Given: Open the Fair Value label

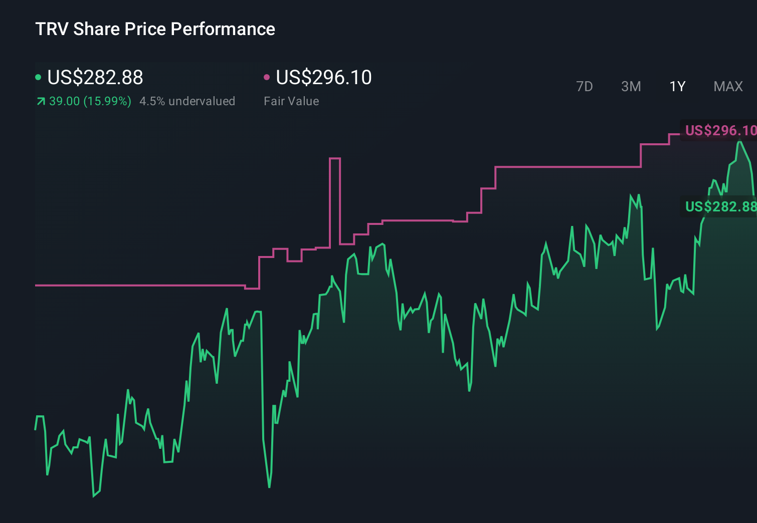Looking at the screenshot, I should pyautogui.click(x=291, y=101).
